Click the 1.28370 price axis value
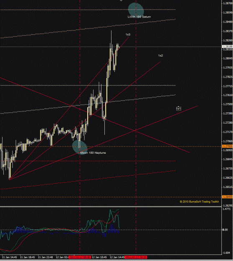Screen dimensions: 233x261 pos(228,31)
